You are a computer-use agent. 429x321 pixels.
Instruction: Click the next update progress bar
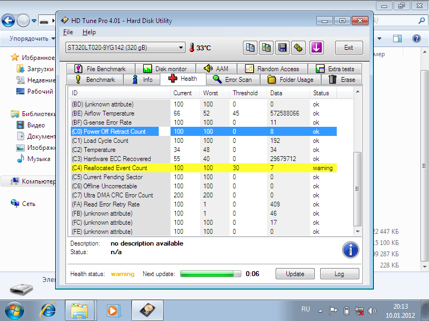click(210, 274)
